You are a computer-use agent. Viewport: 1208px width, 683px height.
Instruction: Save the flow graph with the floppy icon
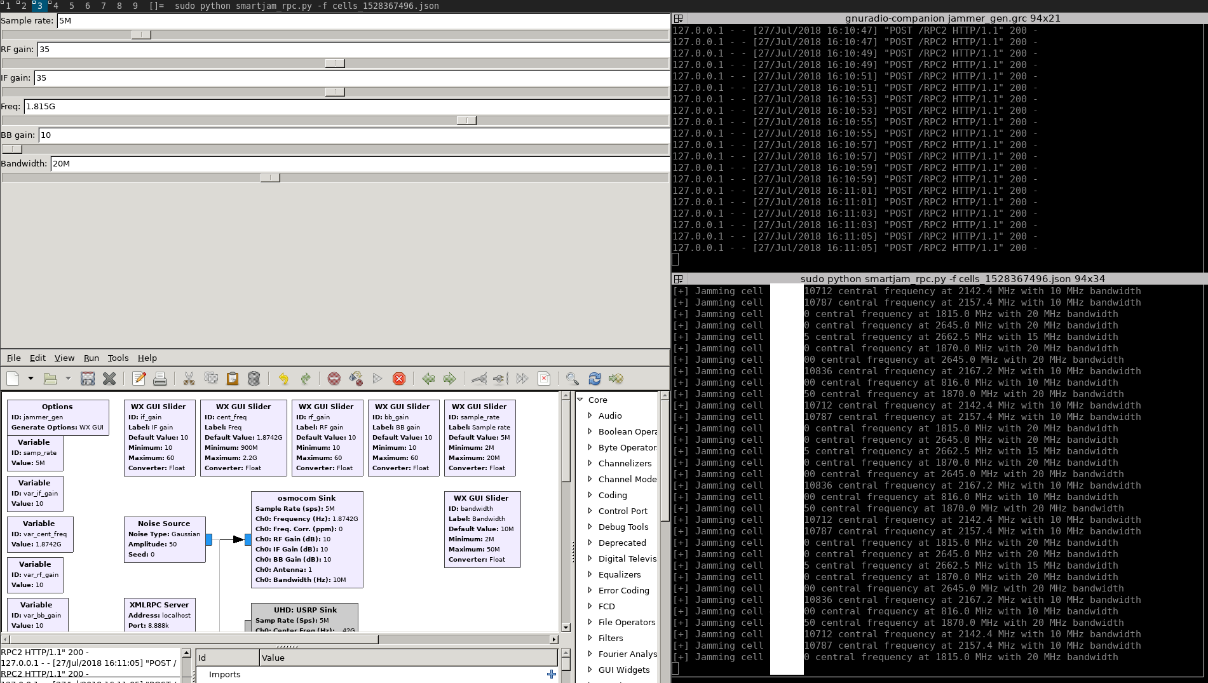(88, 379)
